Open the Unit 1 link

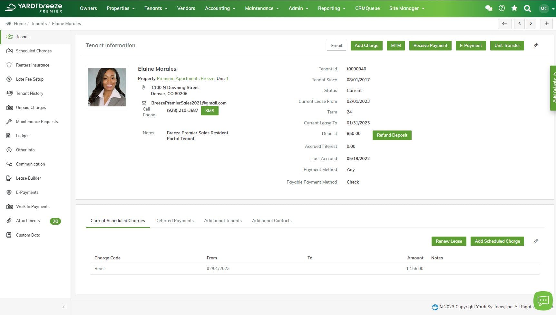[227, 78]
